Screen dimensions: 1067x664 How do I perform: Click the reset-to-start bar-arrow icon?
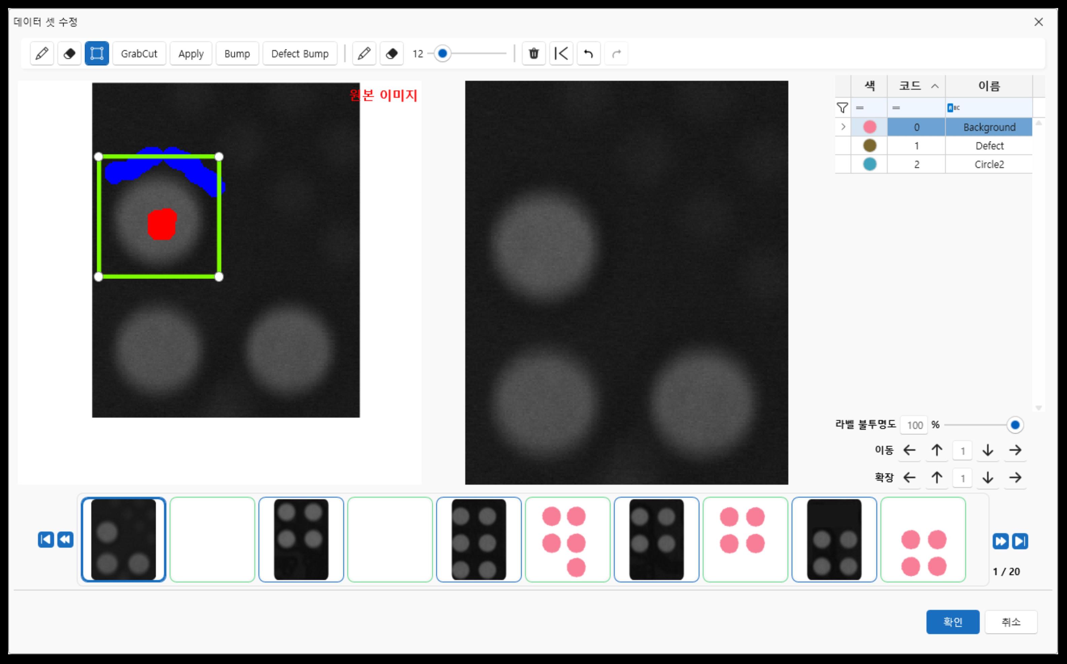point(561,54)
